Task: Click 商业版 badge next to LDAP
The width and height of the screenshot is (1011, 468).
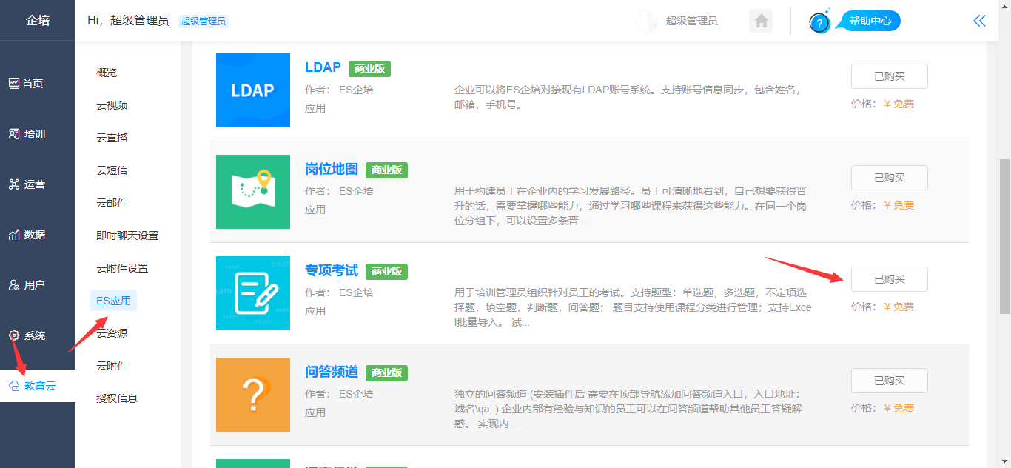Action: coord(369,68)
